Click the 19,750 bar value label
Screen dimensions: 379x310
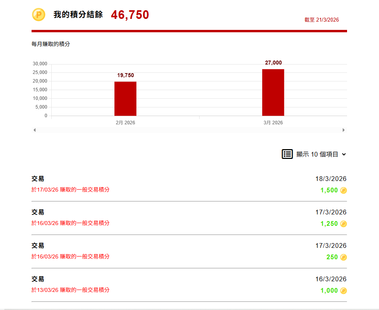[x=125, y=75]
